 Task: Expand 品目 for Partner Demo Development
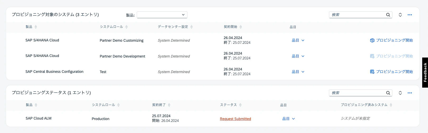click(x=298, y=56)
